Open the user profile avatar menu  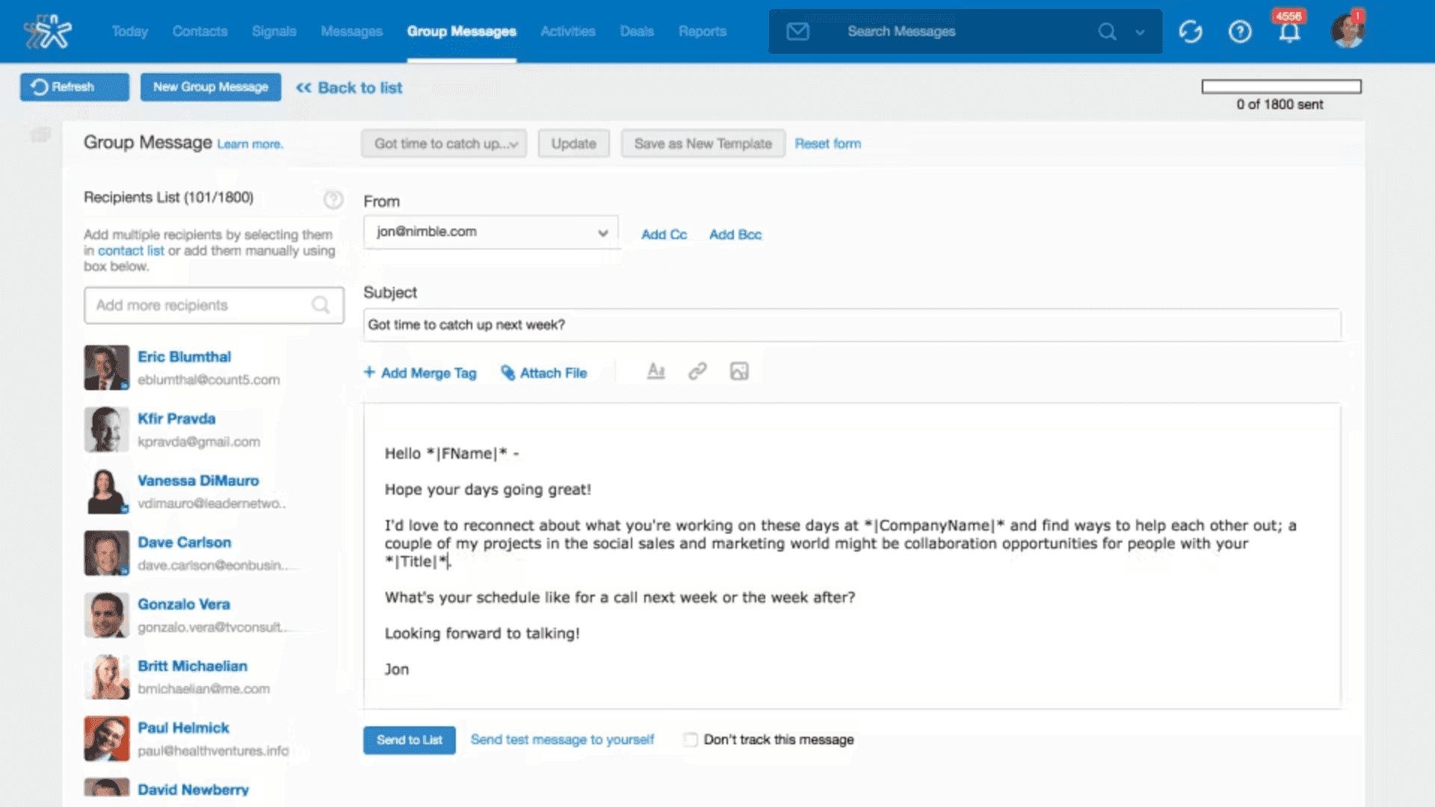coord(1348,30)
